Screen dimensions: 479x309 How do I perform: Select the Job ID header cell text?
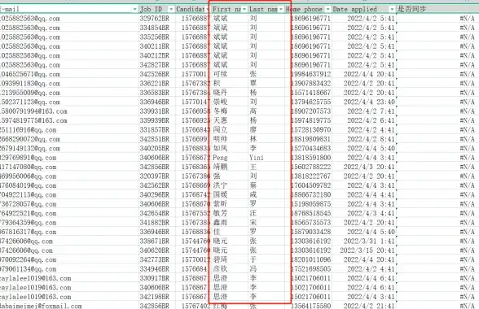tap(151, 9)
